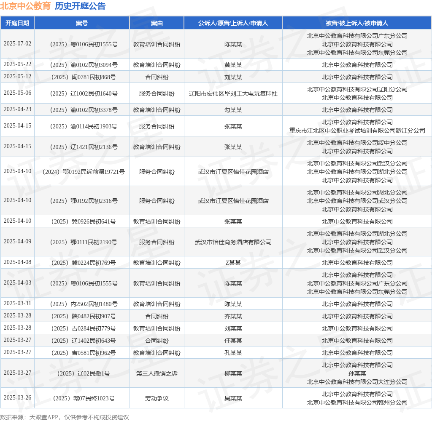432x421 pixels.
Task: Click defendant 北京中公教育科技有限公司大连分公司
Action: [357, 382]
